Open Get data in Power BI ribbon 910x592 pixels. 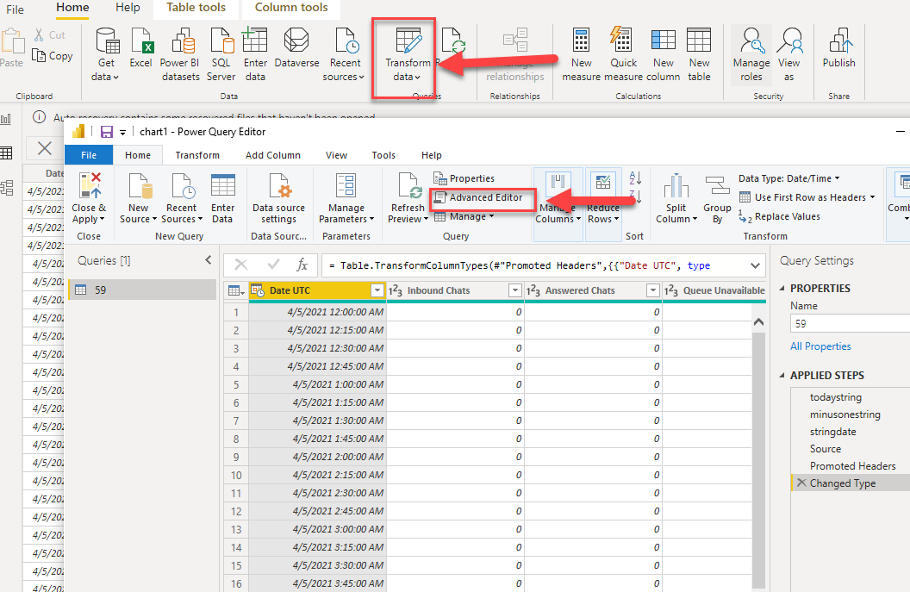106,55
